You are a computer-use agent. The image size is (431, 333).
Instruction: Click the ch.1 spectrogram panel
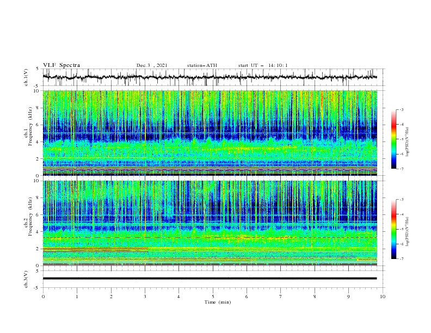point(210,133)
